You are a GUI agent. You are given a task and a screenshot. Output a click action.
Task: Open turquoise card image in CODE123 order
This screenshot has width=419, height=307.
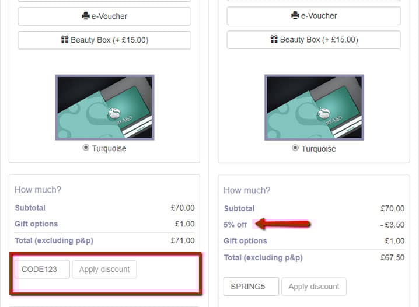pyautogui.click(x=104, y=107)
